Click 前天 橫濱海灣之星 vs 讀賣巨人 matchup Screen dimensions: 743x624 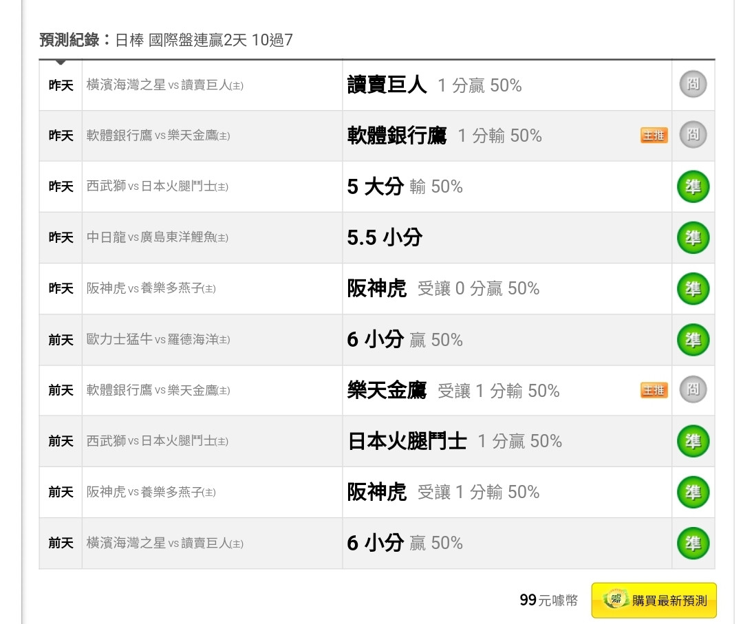click(x=165, y=543)
